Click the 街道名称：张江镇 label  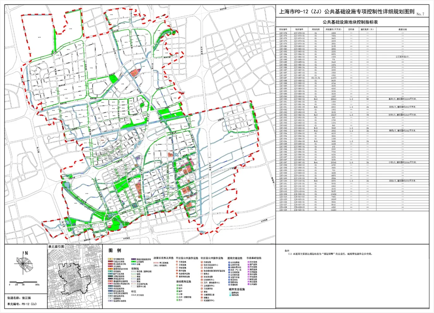pyautogui.click(x=19, y=298)
